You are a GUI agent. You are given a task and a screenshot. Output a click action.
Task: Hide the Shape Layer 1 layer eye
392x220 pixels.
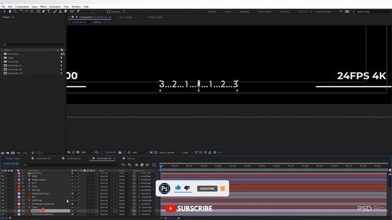click(2, 180)
